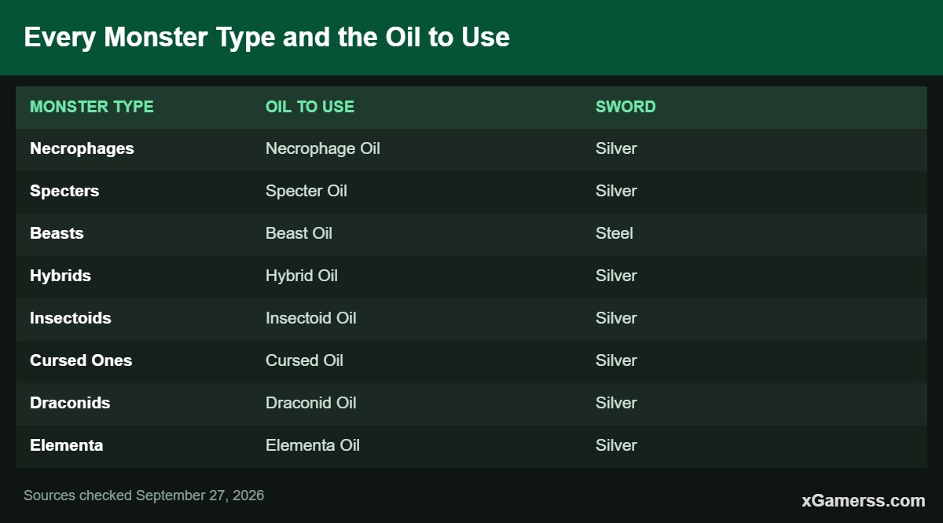Click "Silver" in the Insectoids row
Screen dimensions: 943x523
pos(616,318)
